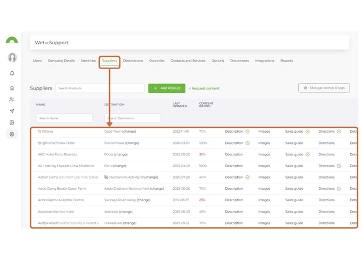
Task: Click Manage ratings & tags button
Action: (324, 88)
